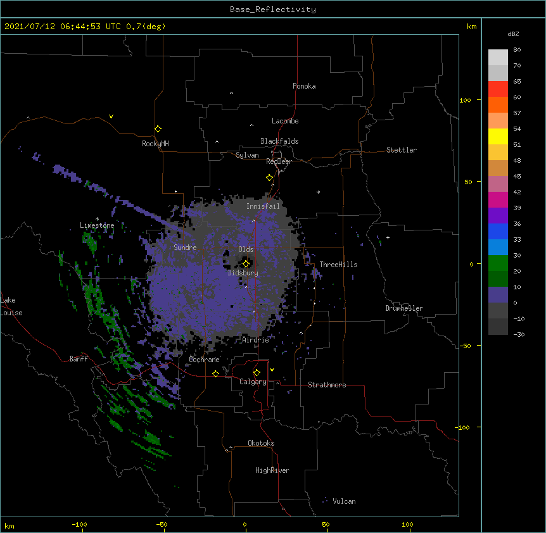Click the 54 dBZ yellow color swatch
Image resolution: width=546 pixels, height=533 pixels.
point(498,136)
